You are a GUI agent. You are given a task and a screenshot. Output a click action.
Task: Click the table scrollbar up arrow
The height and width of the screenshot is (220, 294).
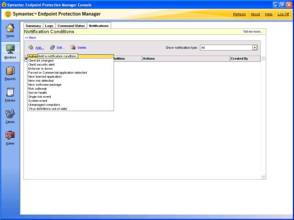click(263, 58)
